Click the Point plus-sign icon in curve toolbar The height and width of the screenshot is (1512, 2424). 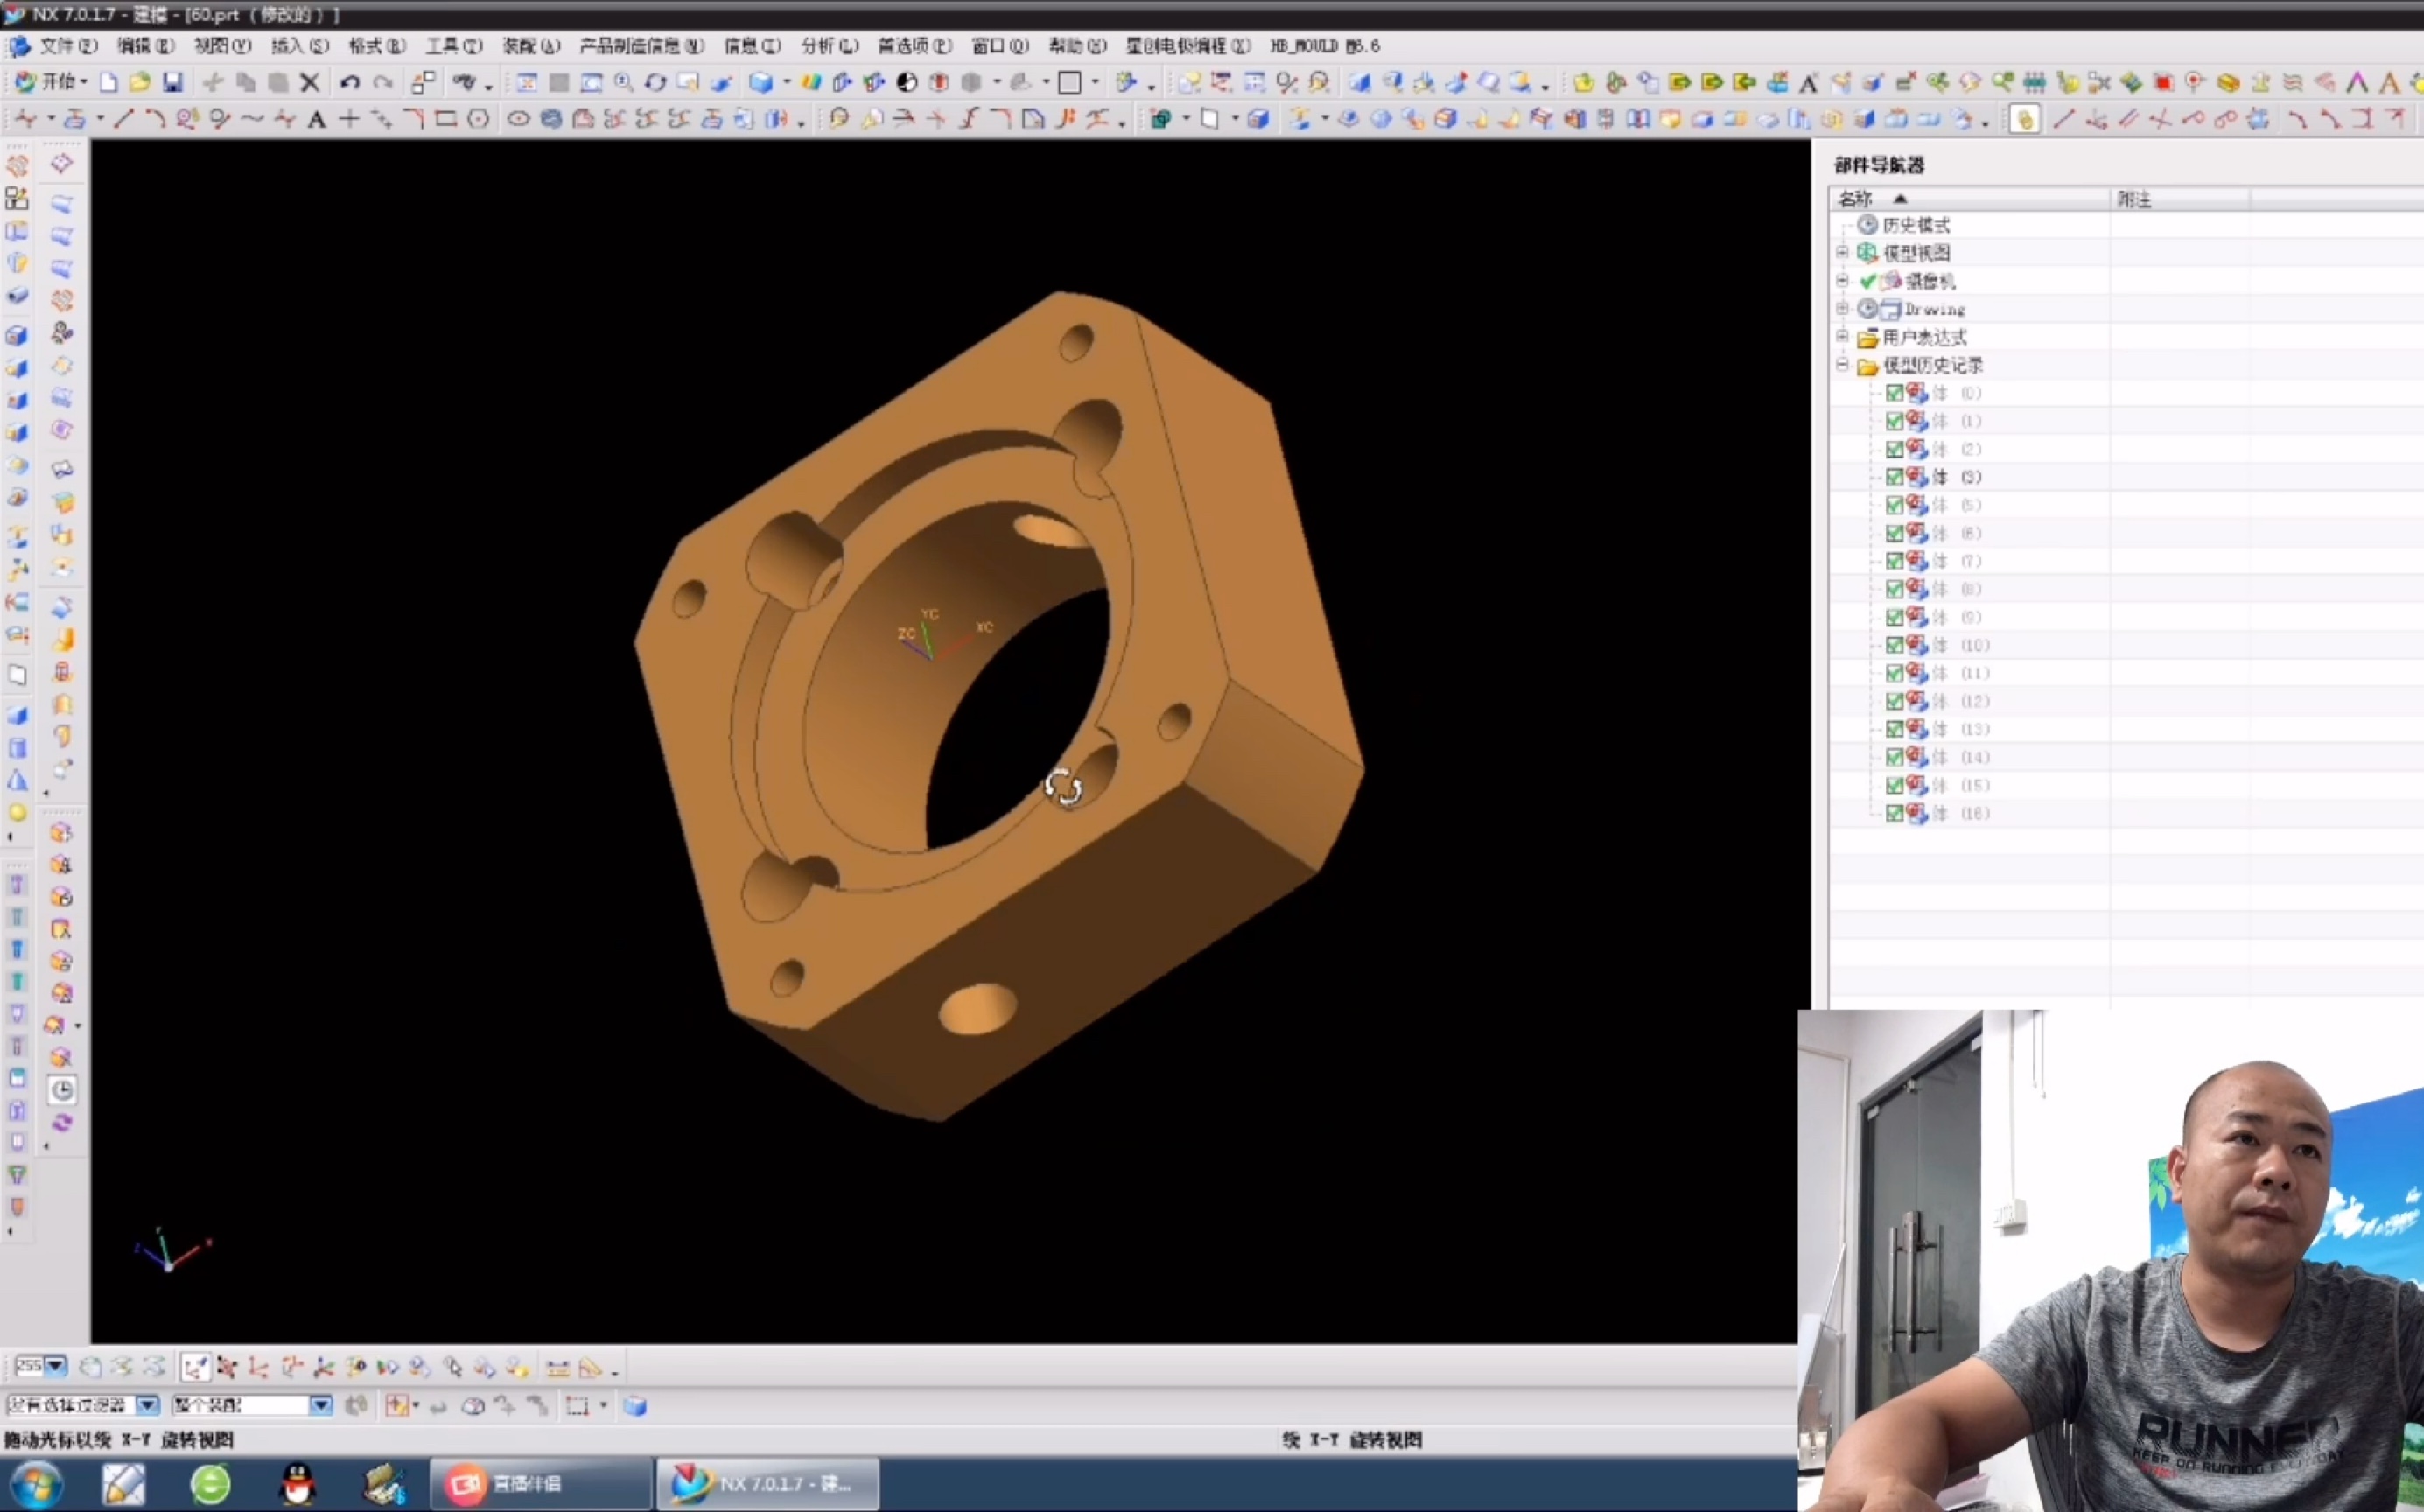point(349,120)
